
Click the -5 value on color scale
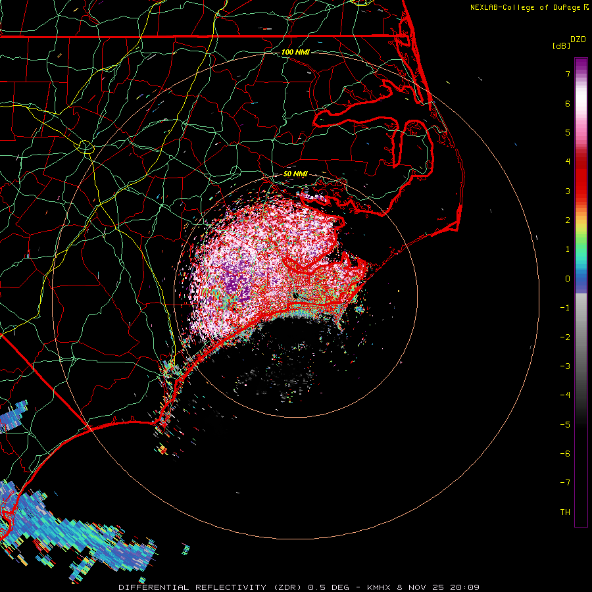(x=565, y=425)
